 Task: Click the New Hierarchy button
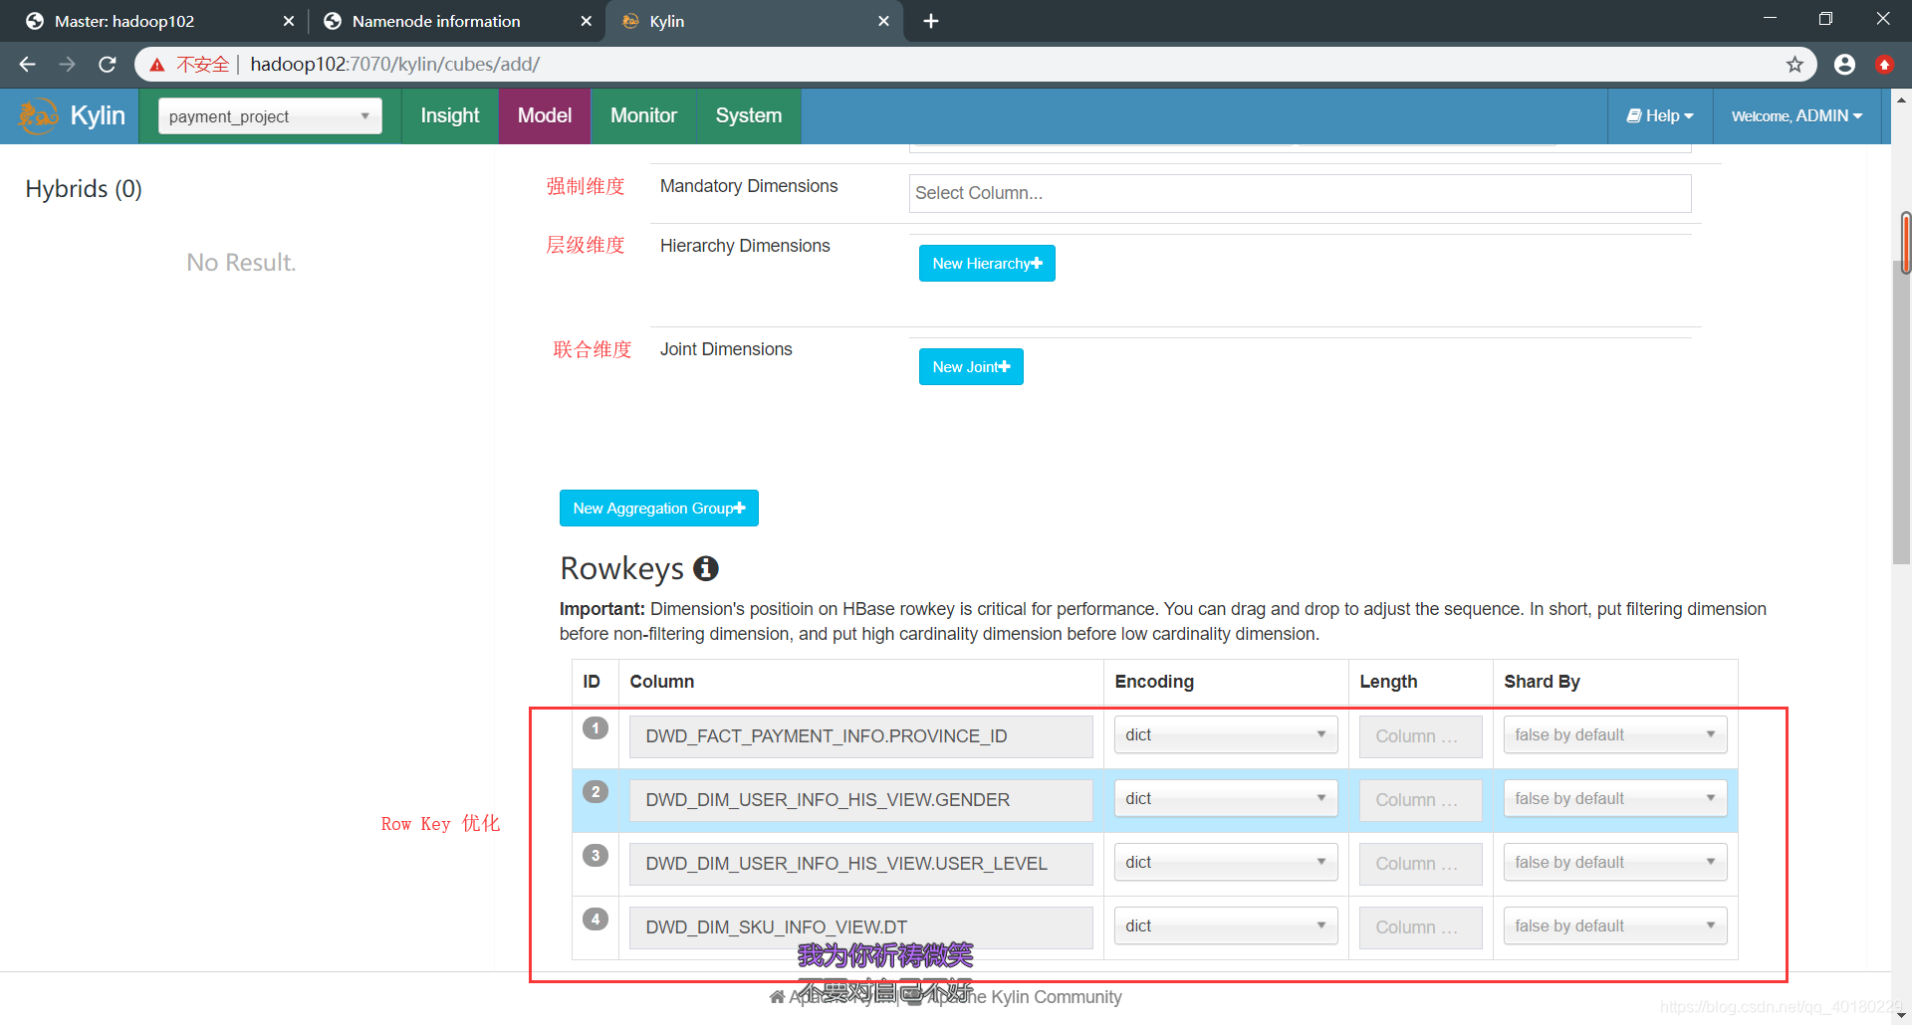tap(987, 264)
